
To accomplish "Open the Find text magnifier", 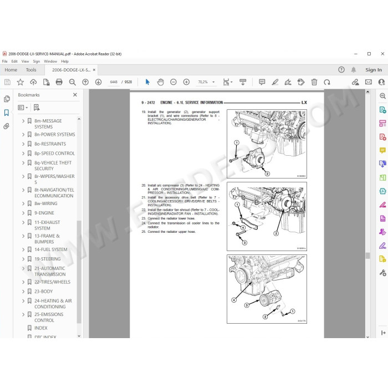I will point(72,82).
